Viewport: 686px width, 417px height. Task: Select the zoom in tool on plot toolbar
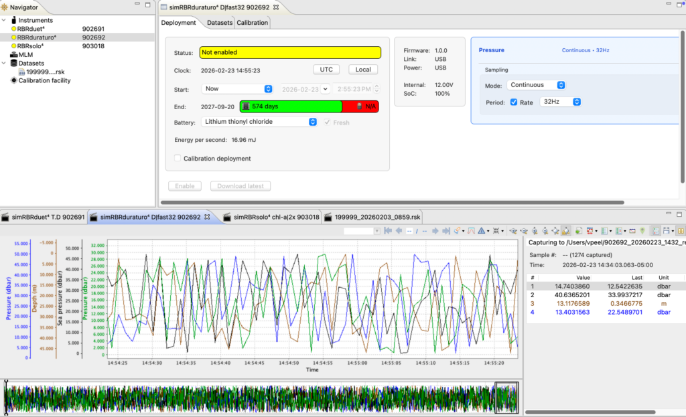click(513, 231)
